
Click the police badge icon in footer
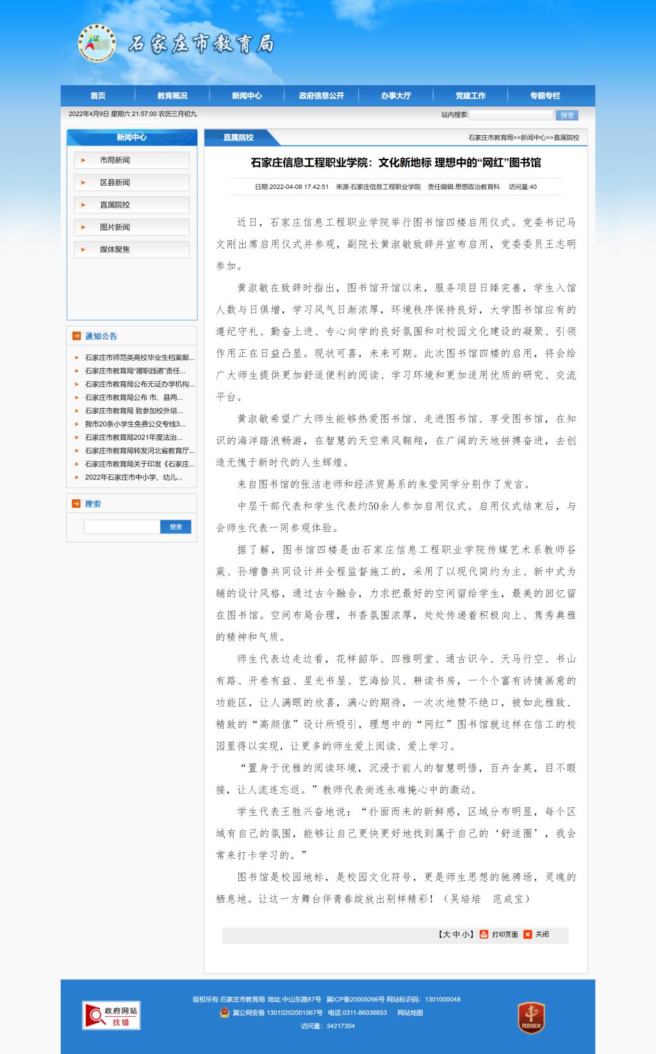tap(224, 1012)
